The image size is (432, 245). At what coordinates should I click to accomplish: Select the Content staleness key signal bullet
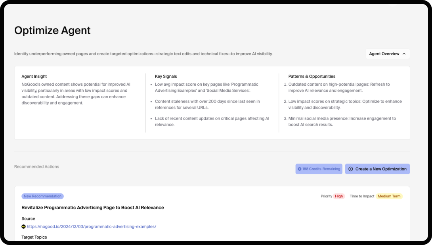pos(207,104)
